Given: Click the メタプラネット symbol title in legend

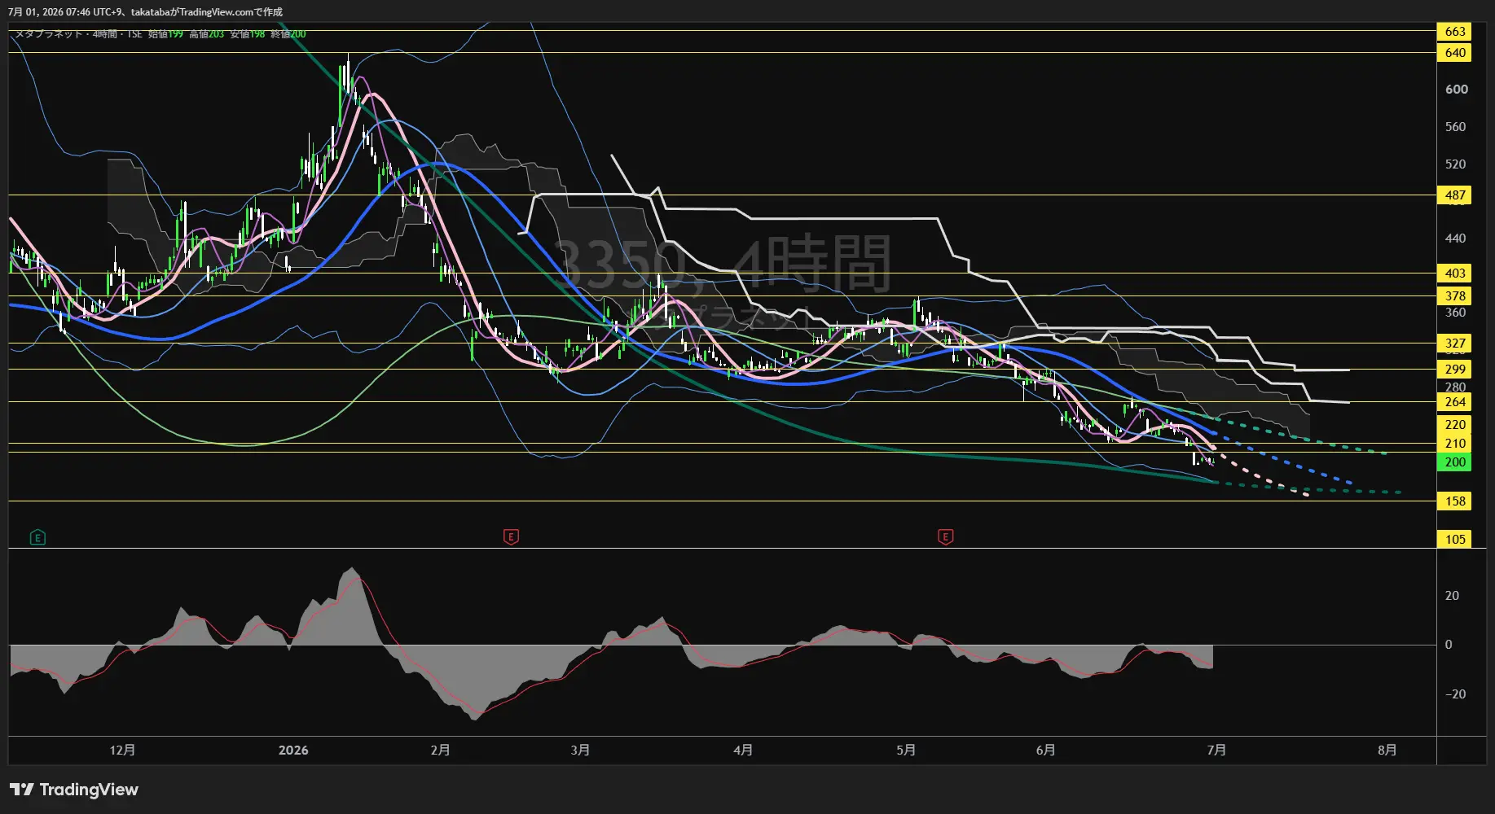Looking at the screenshot, I should 50,34.
